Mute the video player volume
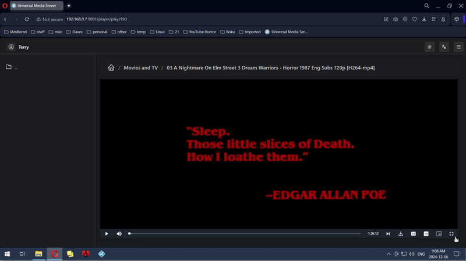Screen dimensions: 466x261 tap(119, 234)
